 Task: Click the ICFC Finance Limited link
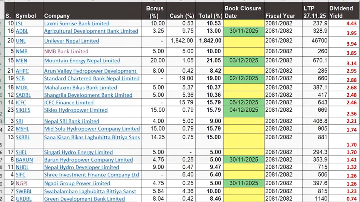pyautogui.click(x=69, y=102)
